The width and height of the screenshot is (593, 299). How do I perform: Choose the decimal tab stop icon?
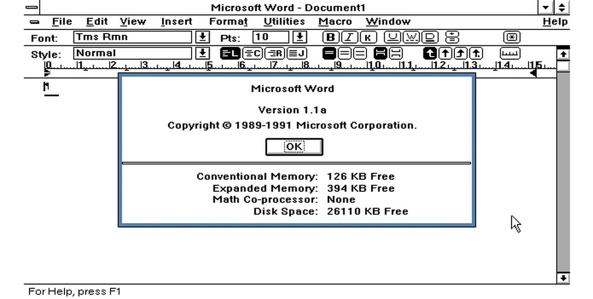(x=476, y=53)
